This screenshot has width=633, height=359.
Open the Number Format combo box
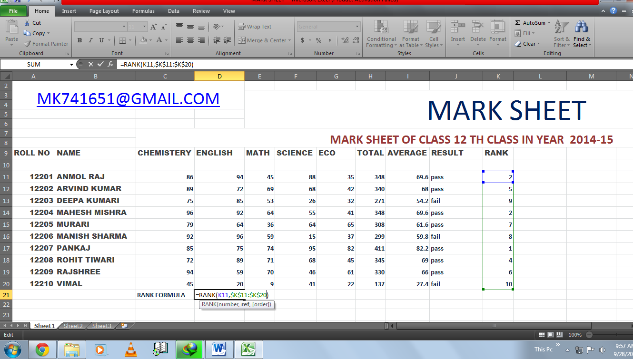coord(328,26)
